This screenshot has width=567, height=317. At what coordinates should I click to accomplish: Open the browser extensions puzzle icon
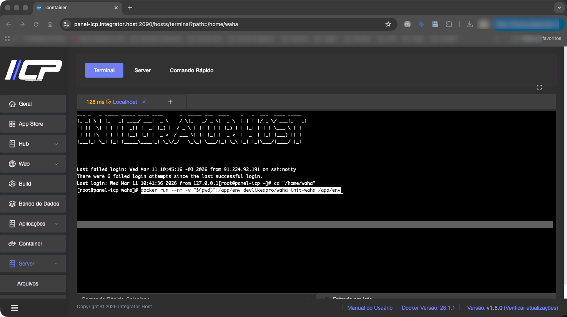coord(449,24)
